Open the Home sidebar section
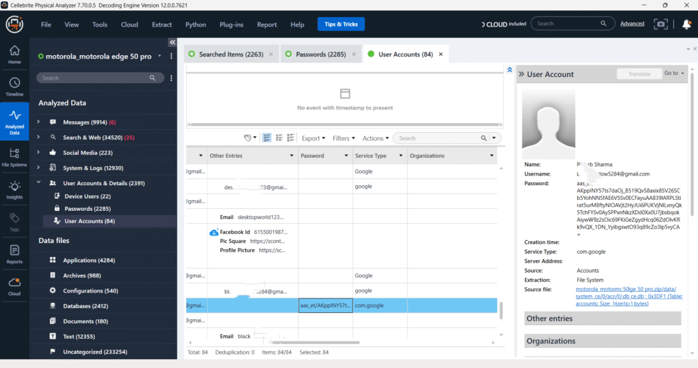The width and height of the screenshot is (698, 368). click(14, 54)
